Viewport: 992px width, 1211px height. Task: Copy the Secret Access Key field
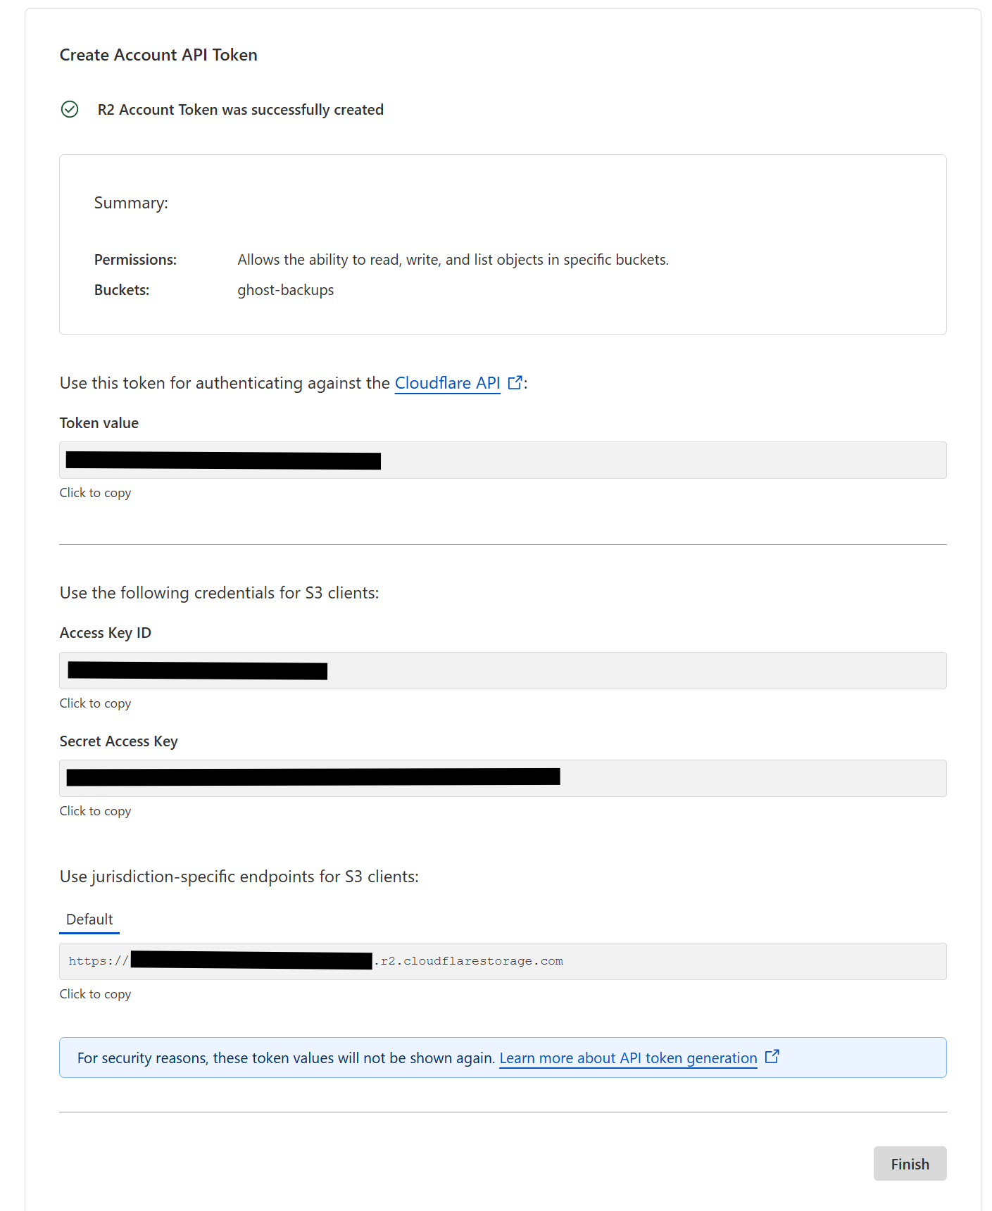[x=503, y=778]
